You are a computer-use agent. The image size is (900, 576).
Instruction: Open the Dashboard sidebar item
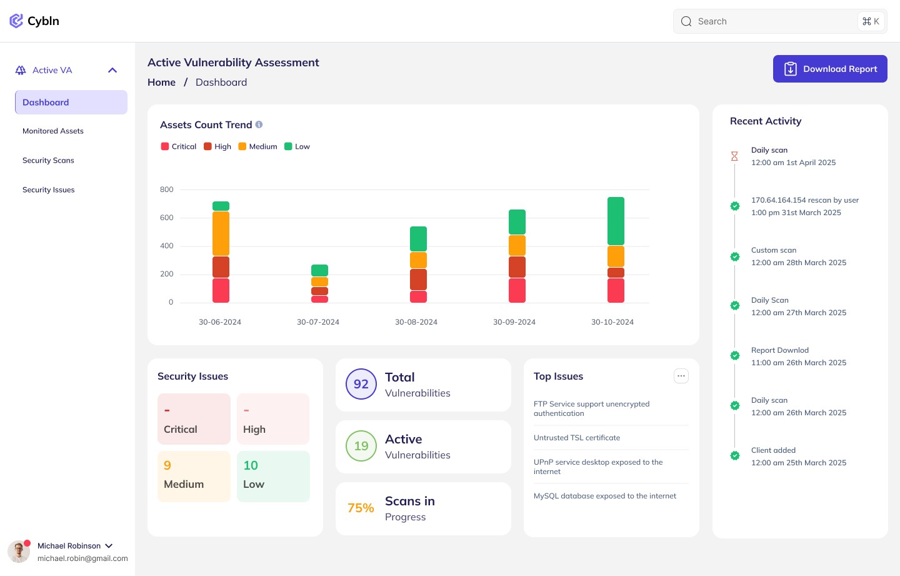click(71, 102)
